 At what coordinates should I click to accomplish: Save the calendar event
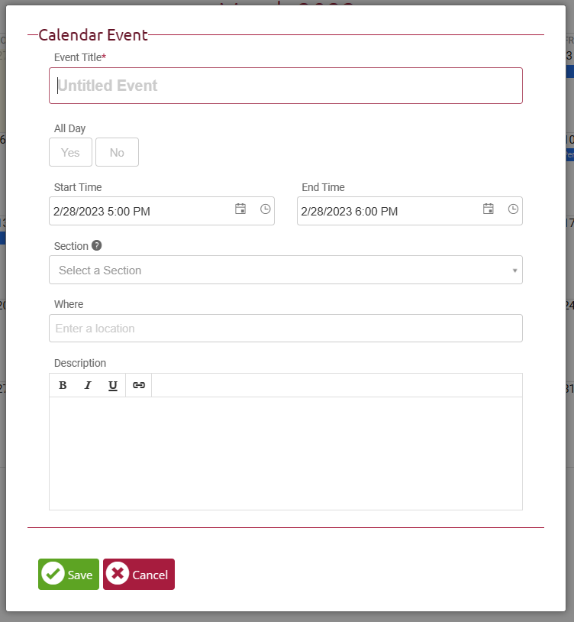[69, 575]
